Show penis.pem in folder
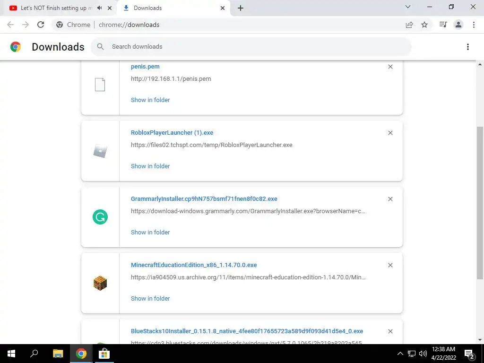The height and width of the screenshot is (363, 484). (x=150, y=100)
